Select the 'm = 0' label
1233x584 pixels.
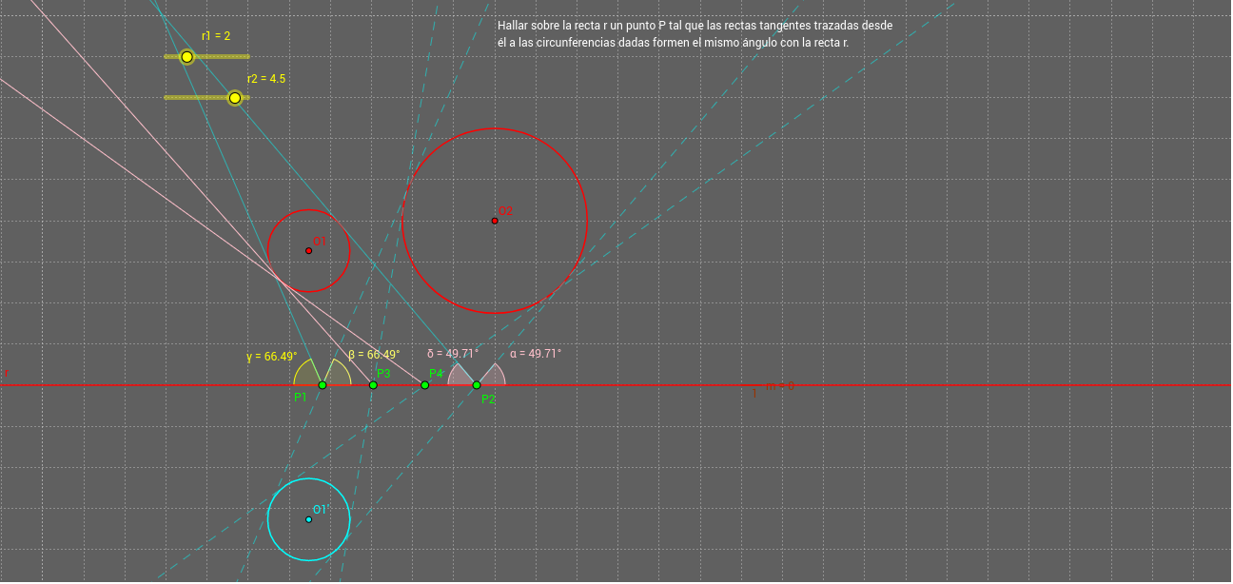pos(780,386)
